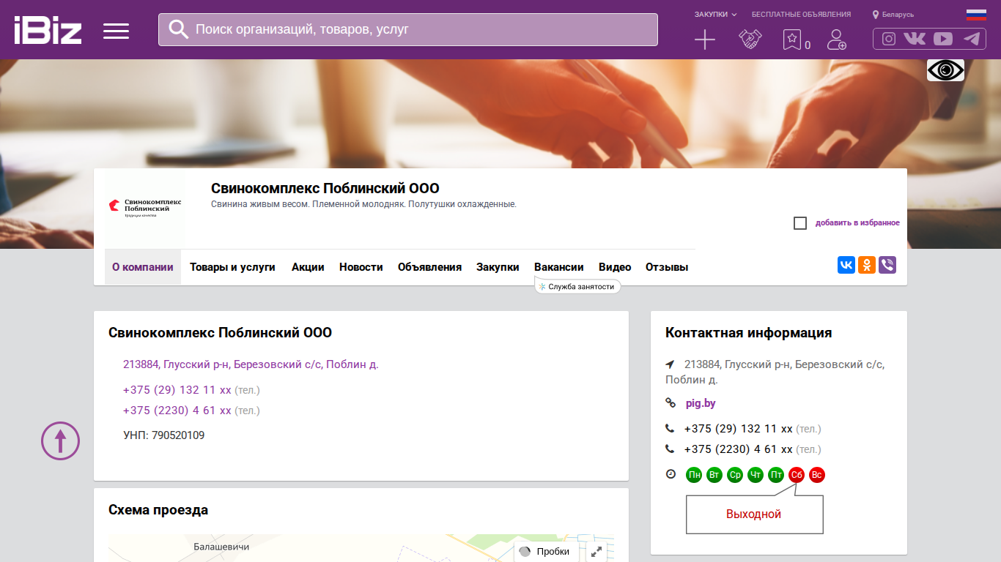This screenshot has width=1001, height=562.
Task: Select the 'О компании' tab
Action: (143, 267)
